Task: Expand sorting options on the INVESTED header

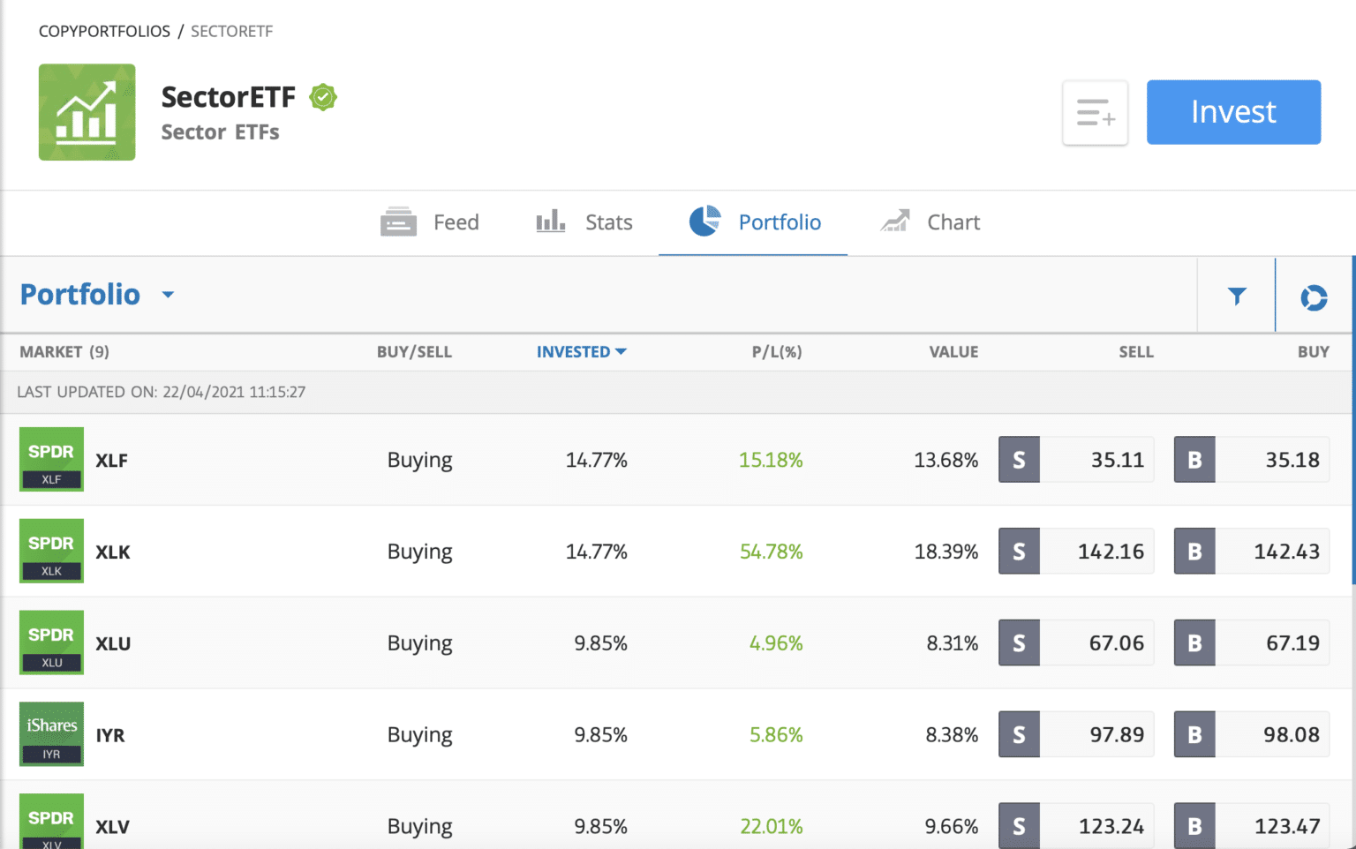Action: [622, 351]
